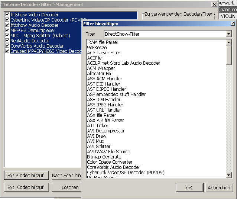
Task: Uncheck the MPEG-2 Demultiplexer checkbox
Action: coord(7,30)
